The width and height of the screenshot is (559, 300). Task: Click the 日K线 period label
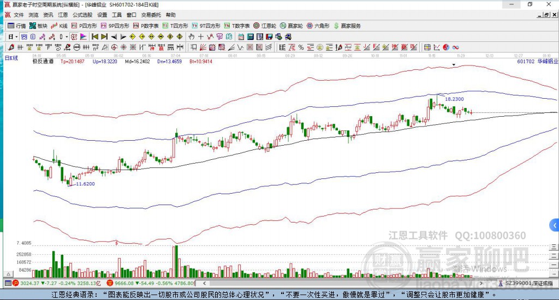click(11, 58)
